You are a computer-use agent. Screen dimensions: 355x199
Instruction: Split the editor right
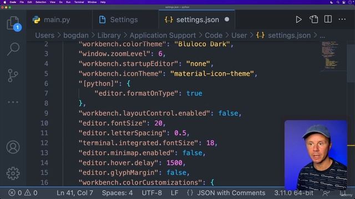[x=328, y=19]
